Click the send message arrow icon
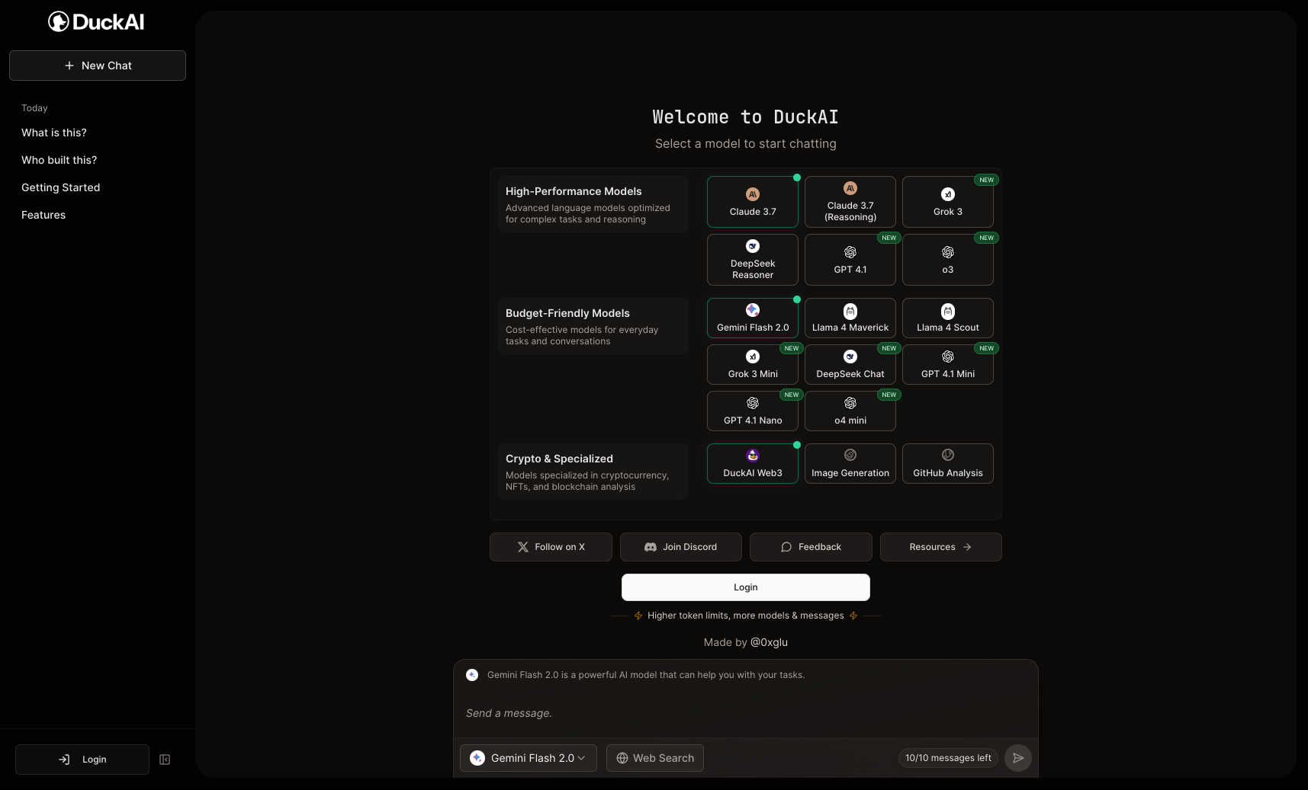 coord(1018,758)
